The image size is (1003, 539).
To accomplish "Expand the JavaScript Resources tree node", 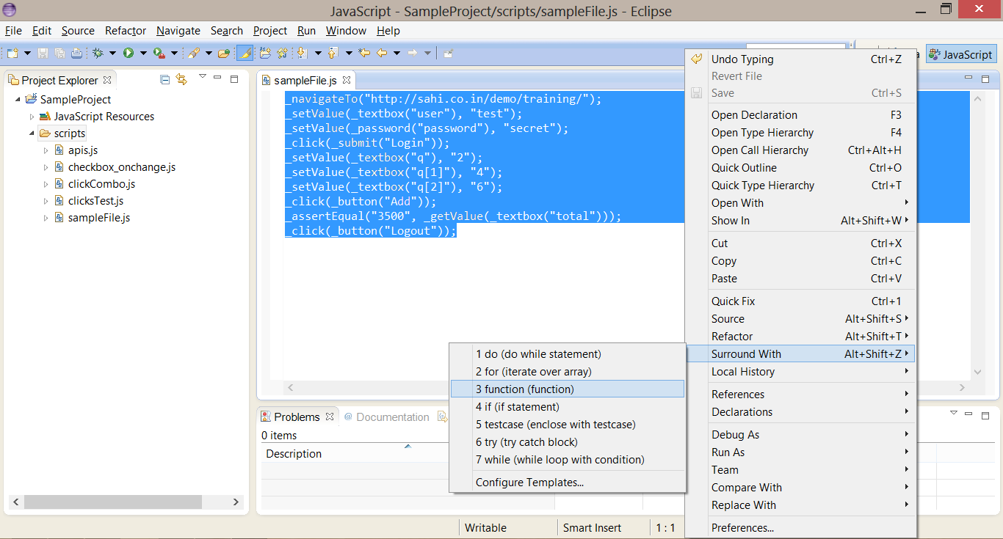I will (x=32, y=117).
